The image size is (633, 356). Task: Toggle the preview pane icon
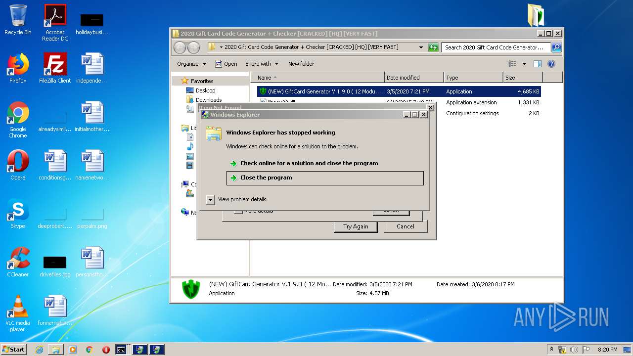(538, 64)
